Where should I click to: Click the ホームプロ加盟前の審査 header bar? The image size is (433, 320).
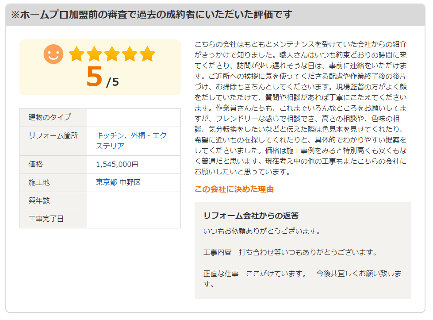[x=215, y=15]
